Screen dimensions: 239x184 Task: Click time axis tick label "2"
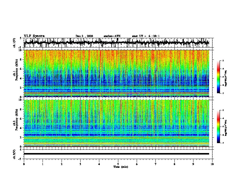(x=62, y=164)
